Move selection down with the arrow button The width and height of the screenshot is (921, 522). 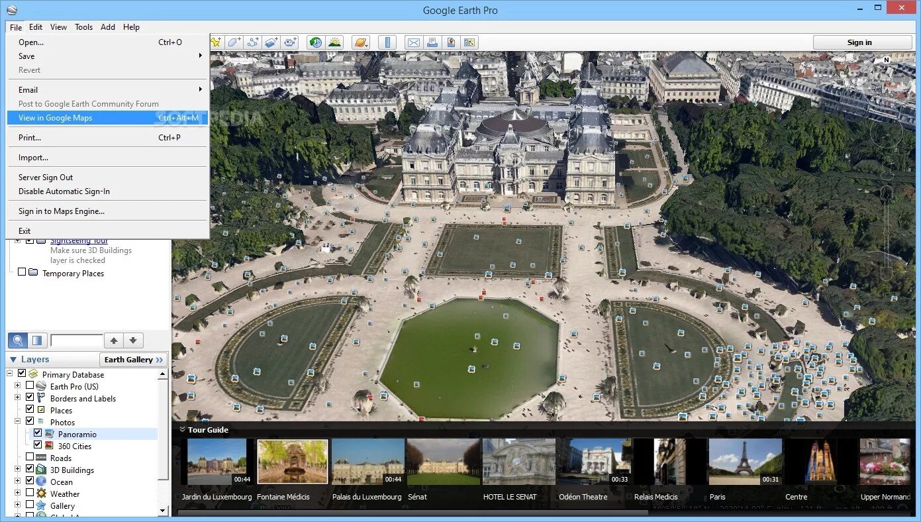pos(133,340)
